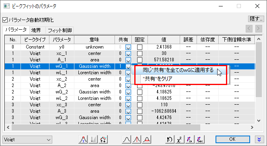Click the horizontal scrollbar right arrow
Viewport: 267px width, 146px height.
tap(252, 127)
